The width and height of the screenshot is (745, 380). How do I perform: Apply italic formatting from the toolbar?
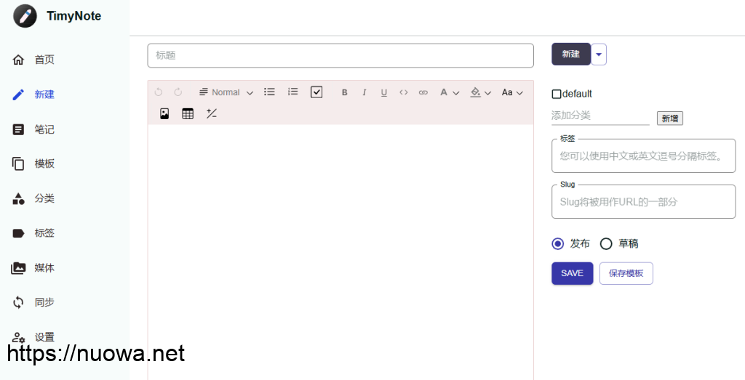364,92
